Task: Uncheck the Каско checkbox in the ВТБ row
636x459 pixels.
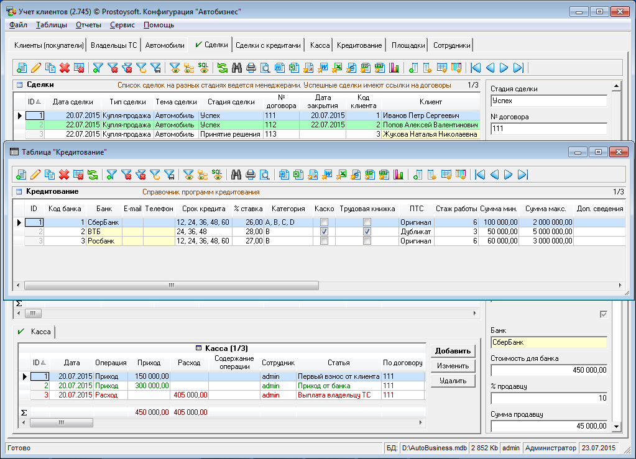Action: coord(324,232)
